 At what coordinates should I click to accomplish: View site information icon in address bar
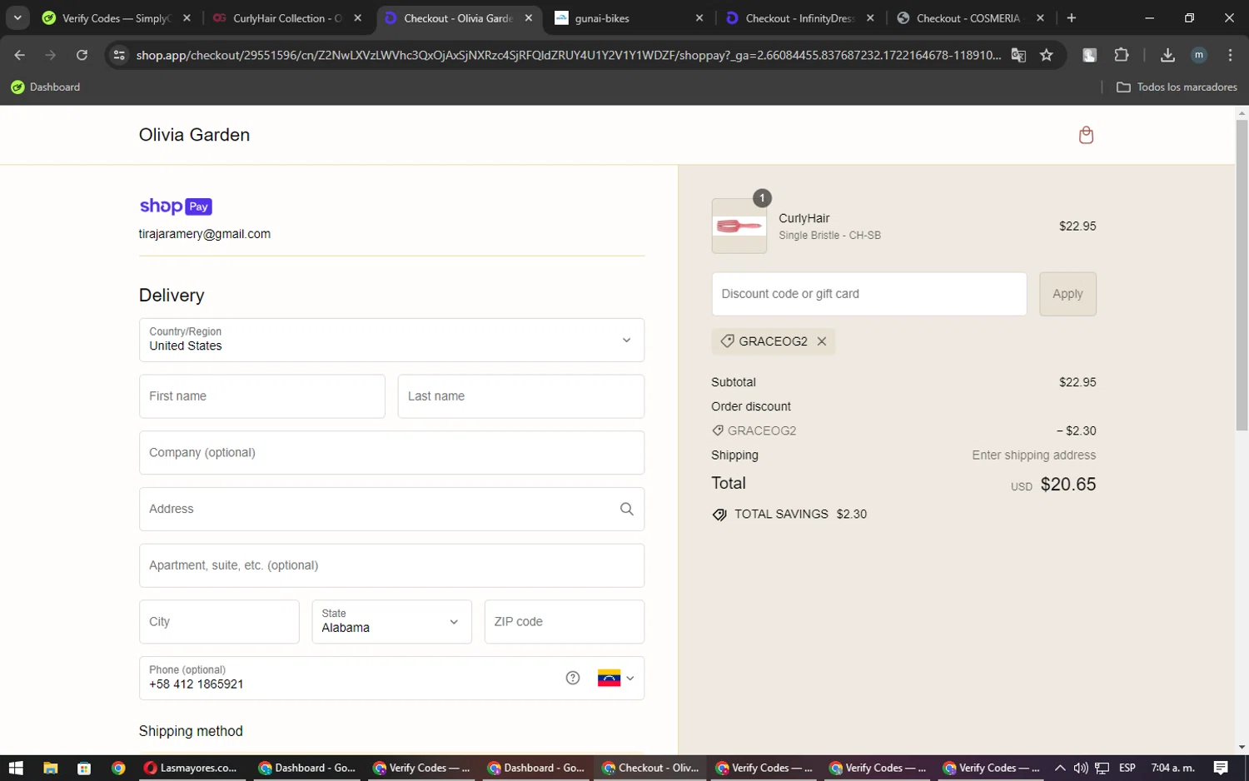(x=119, y=55)
